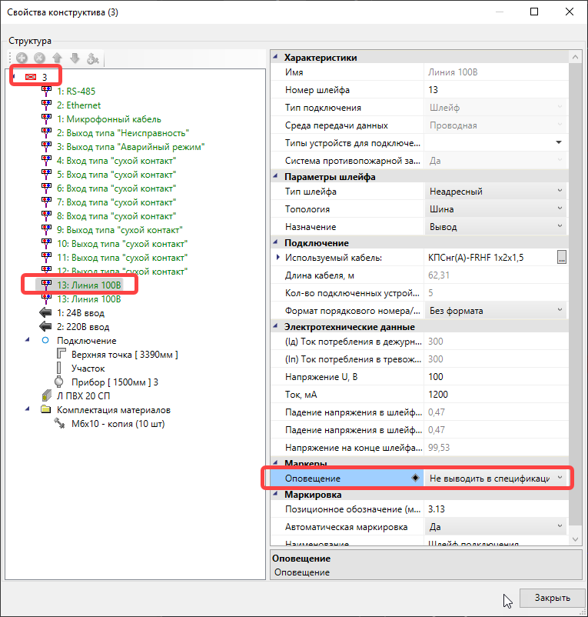Click the delete element toolbar icon
This screenshot has height=617, width=588.
tap(39, 58)
